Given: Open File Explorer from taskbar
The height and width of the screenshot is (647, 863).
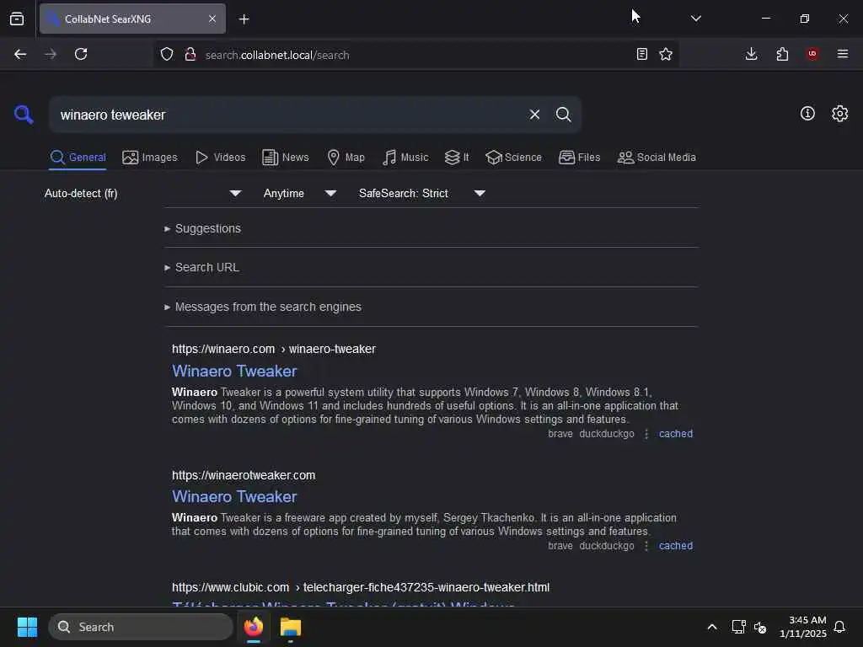Looking at the screenshot, I should click(291, 627).
